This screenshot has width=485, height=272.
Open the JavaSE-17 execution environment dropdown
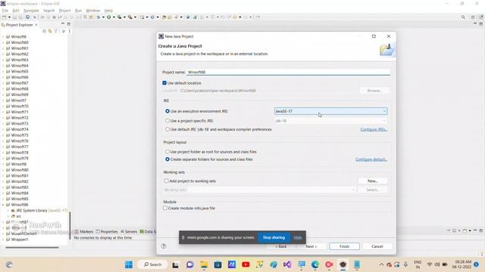click(x=330, y=111)
